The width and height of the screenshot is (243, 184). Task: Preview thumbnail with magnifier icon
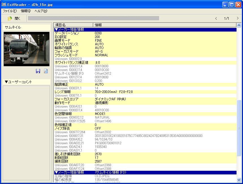pos(46,71)
